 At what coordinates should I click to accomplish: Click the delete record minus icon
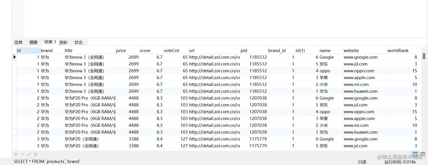23,154
